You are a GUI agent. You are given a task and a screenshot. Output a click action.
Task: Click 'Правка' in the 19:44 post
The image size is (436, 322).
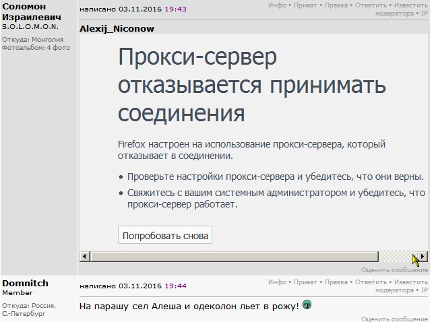click(336, 282)
